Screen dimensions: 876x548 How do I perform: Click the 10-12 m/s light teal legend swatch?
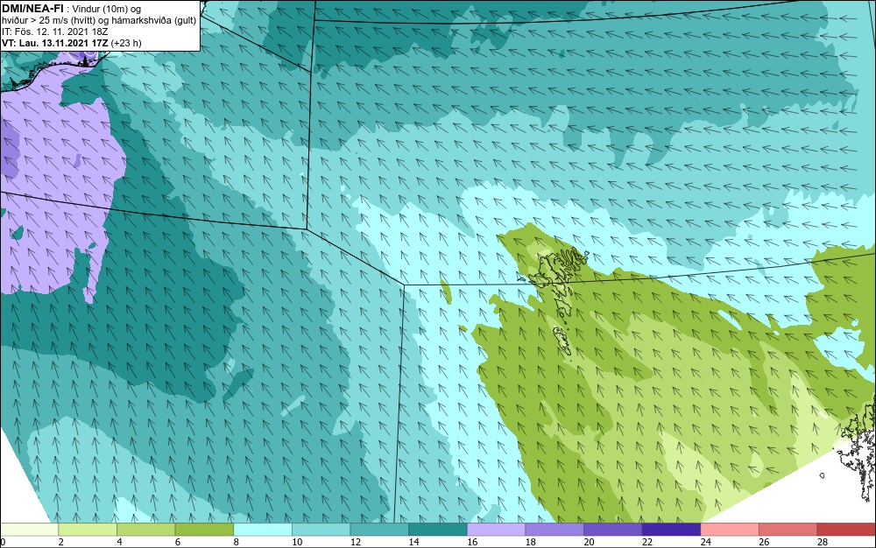(x=321, y=530)
